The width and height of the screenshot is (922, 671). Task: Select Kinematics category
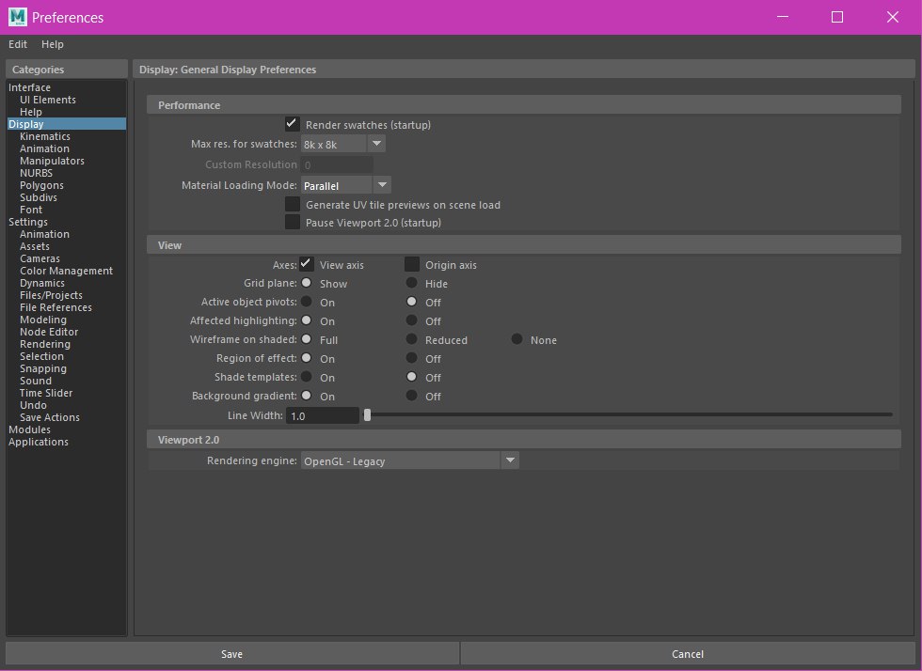click(x=45, y=136)
